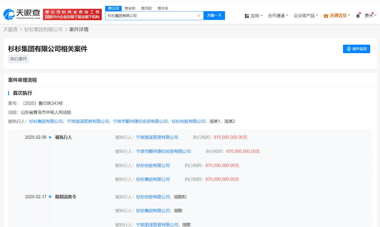Switch to the 查关系 tab

tap(163, 8)
